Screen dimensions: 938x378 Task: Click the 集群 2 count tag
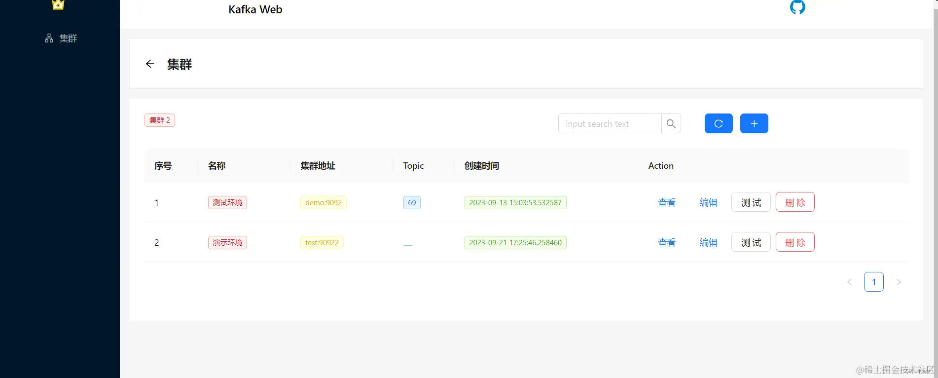[x=160, y=120]
